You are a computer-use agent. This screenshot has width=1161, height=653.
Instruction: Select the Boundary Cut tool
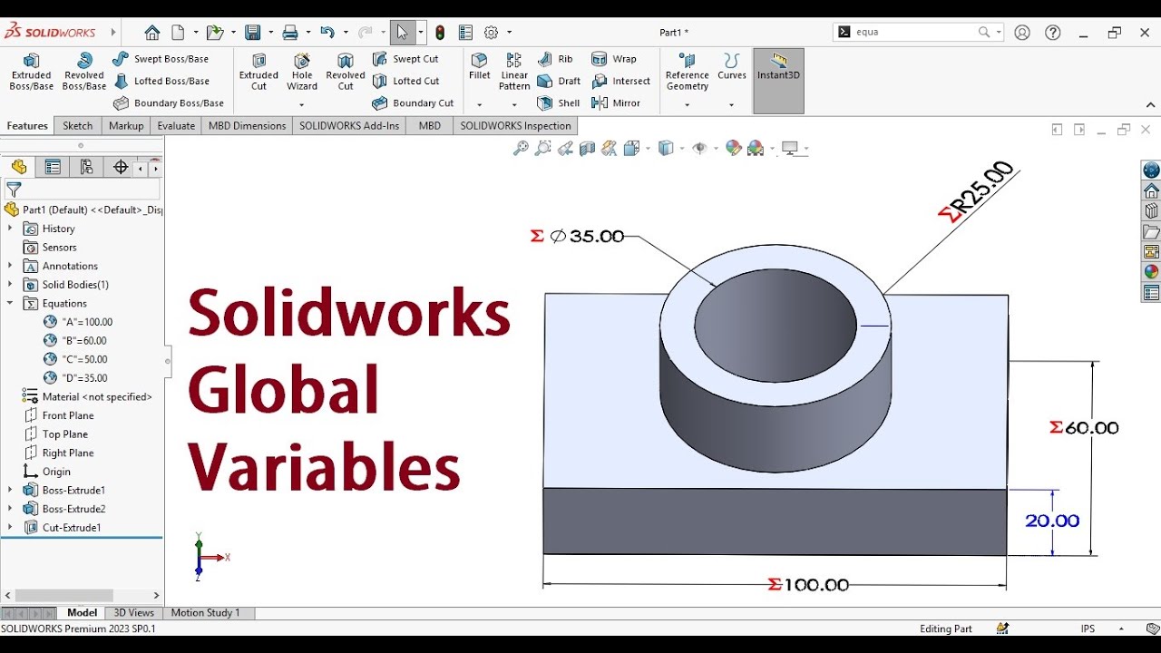pos(414,103)
